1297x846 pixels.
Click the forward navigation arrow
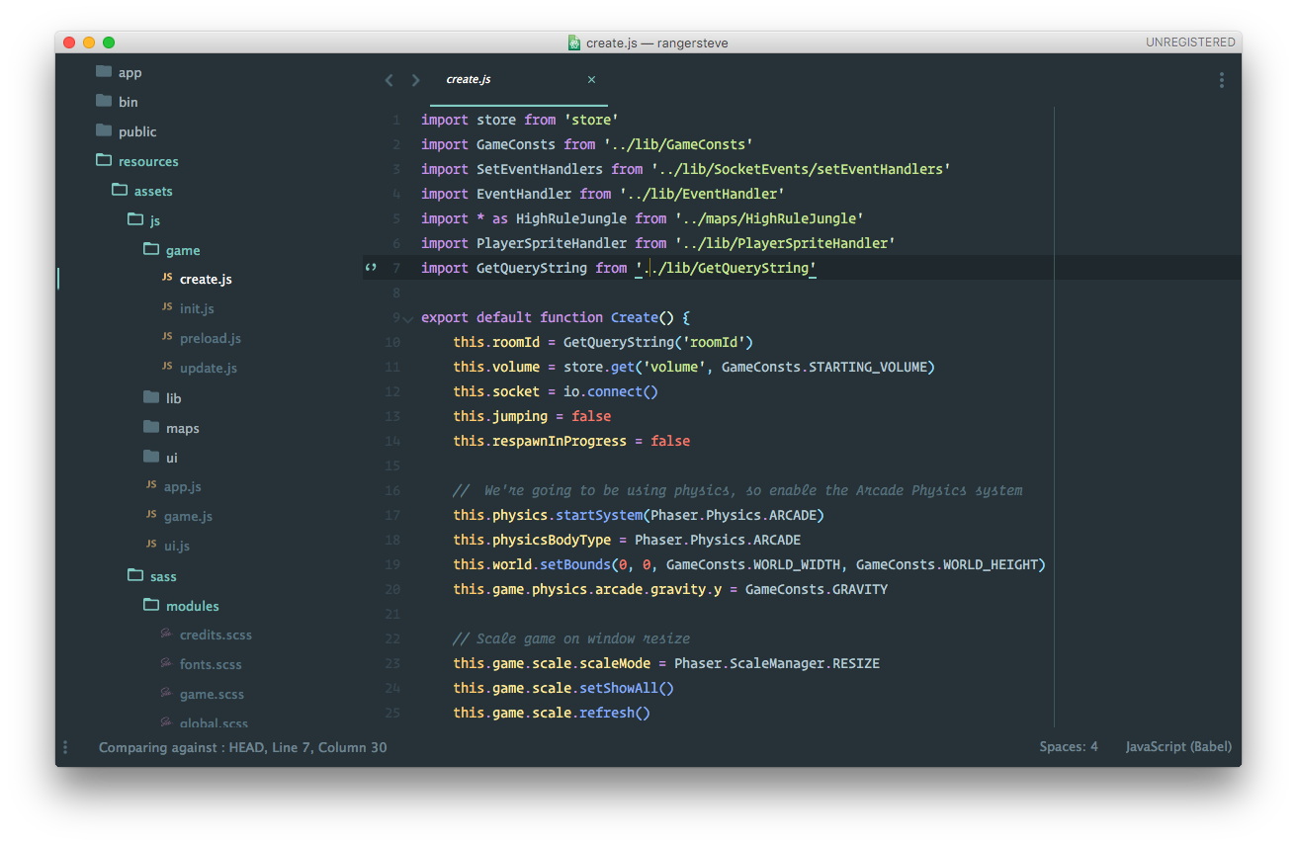[415, 80]
